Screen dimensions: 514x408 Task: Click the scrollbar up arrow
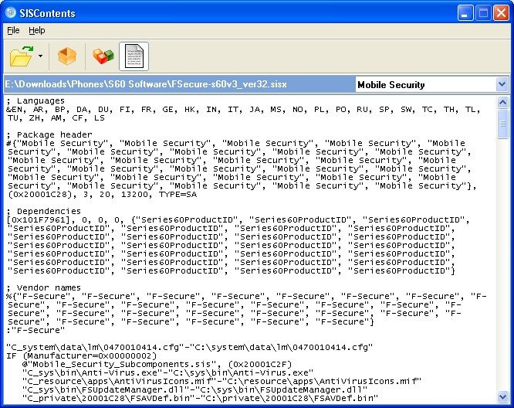pyautogui.click(x=502, y=103)
